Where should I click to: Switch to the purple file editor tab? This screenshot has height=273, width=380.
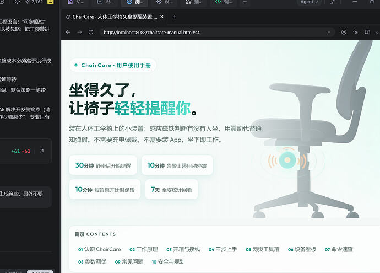pyautogui.click(x=75, y=2)
